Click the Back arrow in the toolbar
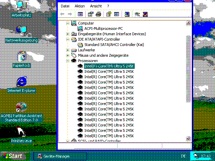The height and width of the screenshot is (161, 215). pyautogui.click(x=62, y=14)
